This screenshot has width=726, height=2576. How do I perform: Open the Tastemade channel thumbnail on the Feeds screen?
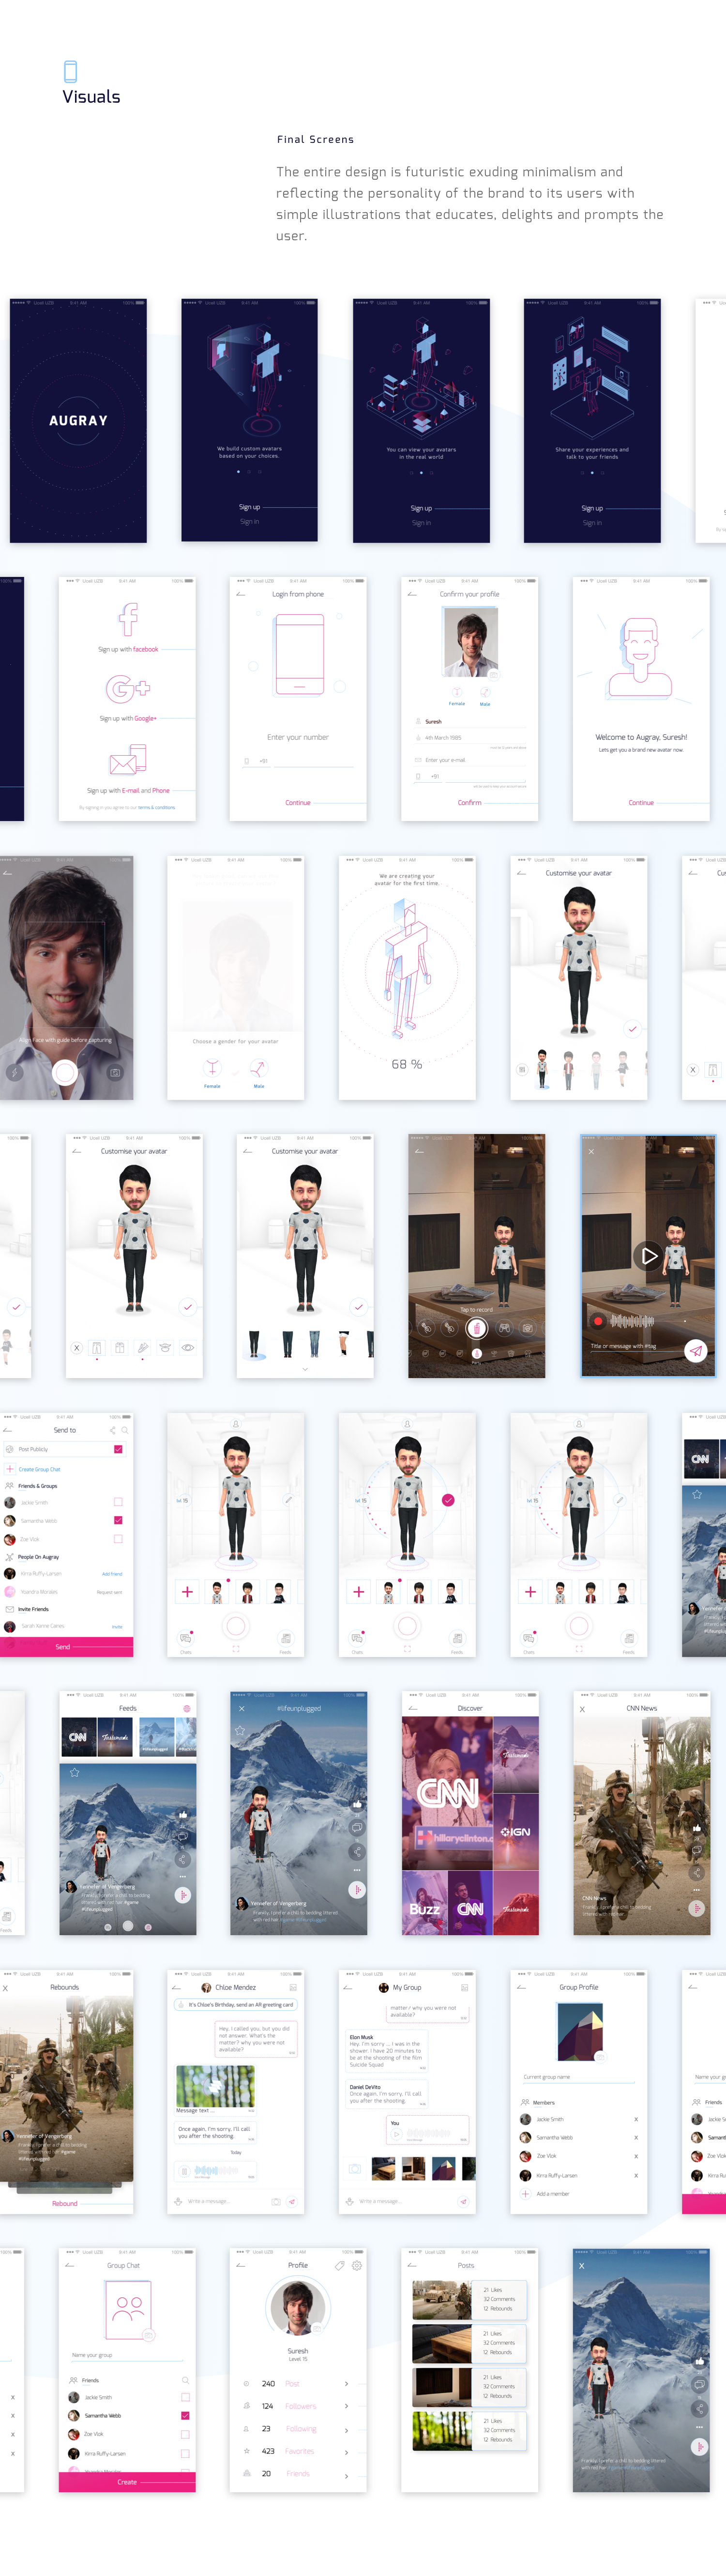115,1737
